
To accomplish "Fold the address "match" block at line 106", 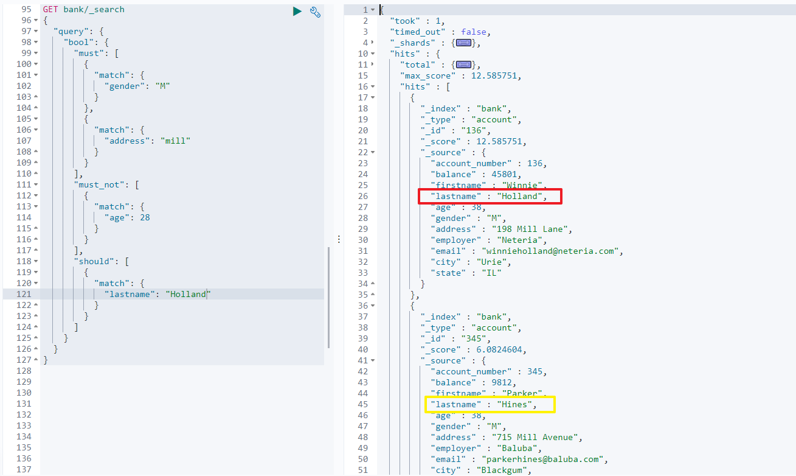I will click(x=36, y=130).
